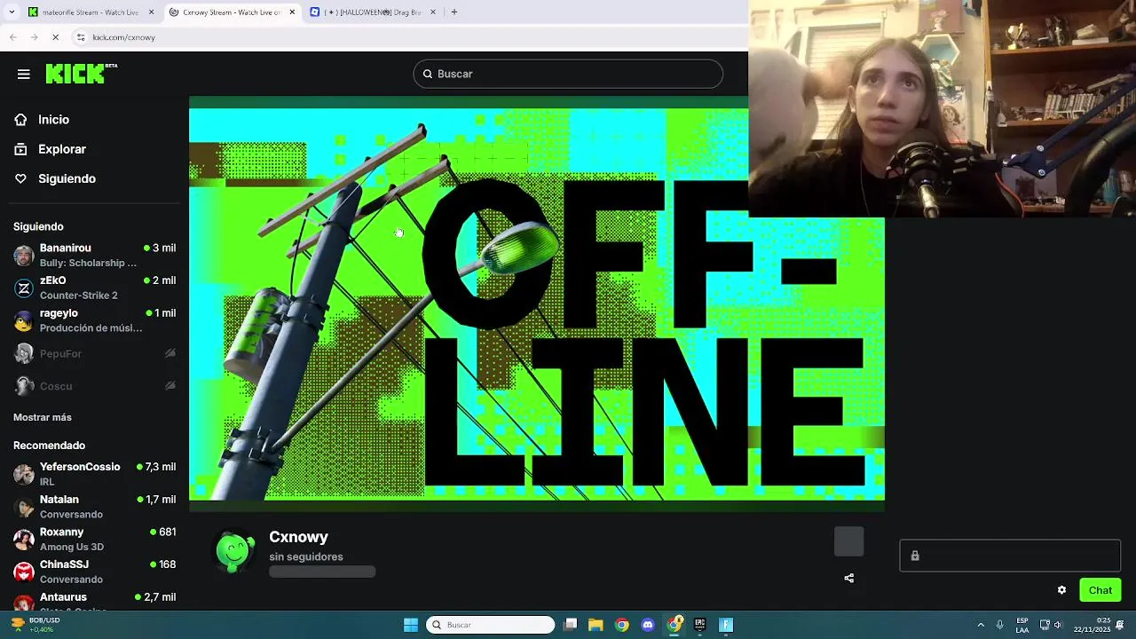Click YefersonCossio's avatar in Recomendado
This screenshot has height=639, width=1136.
24,474
